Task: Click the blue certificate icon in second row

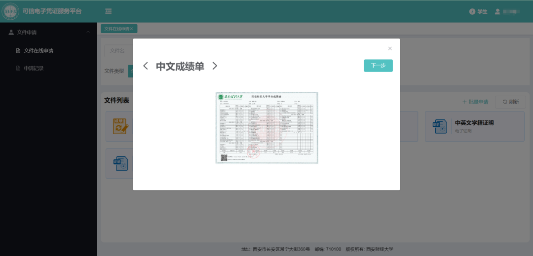Action: pos(121,163)
